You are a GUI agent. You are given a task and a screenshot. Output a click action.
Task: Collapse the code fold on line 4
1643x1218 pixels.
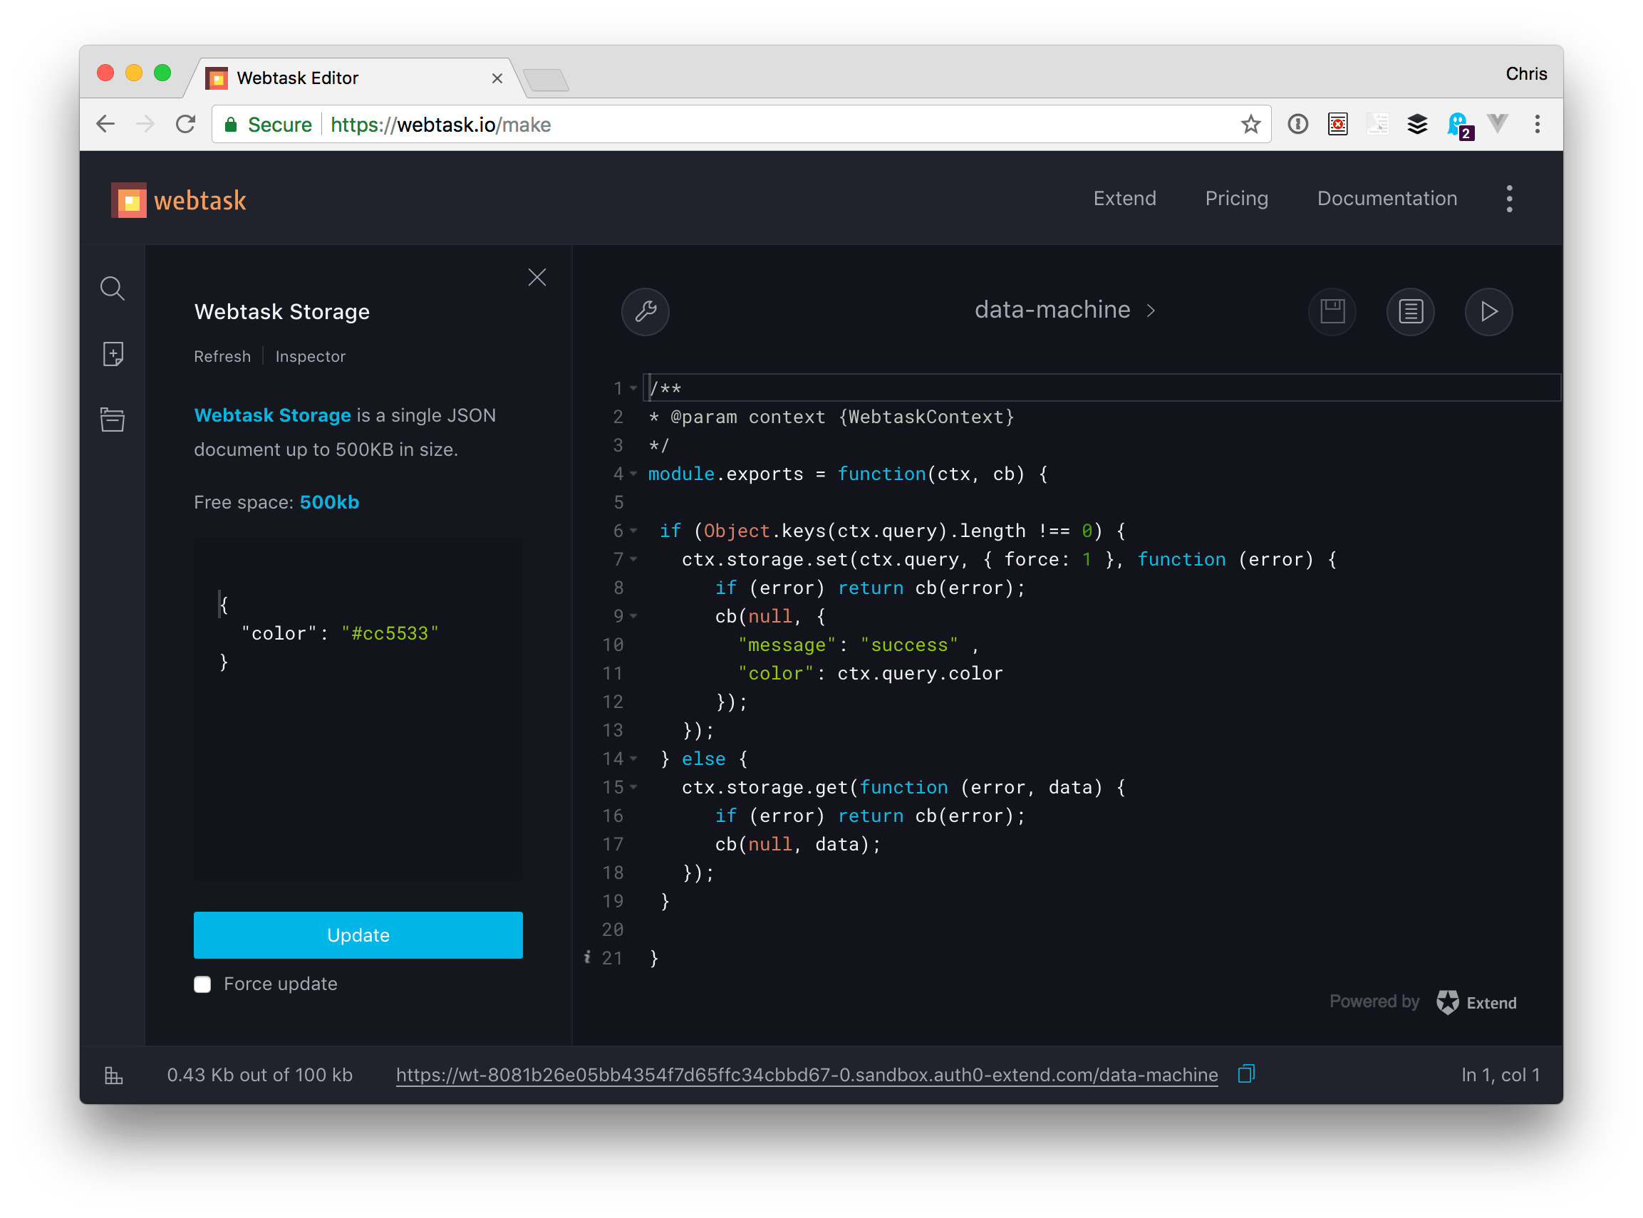pos(633,474)
